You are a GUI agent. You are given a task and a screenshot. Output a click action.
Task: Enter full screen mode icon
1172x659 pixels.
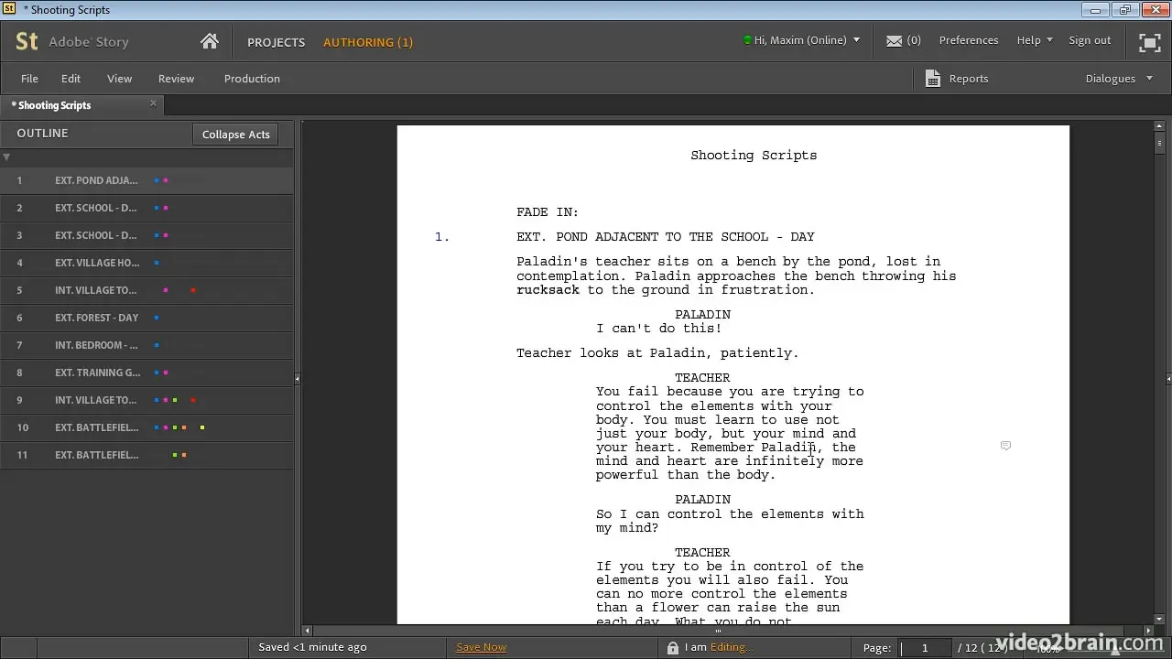tap(1149, 42)
